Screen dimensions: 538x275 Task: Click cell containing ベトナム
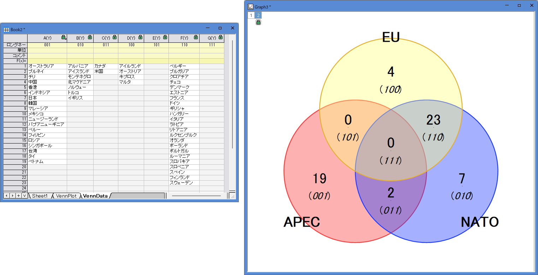point(47,162)
